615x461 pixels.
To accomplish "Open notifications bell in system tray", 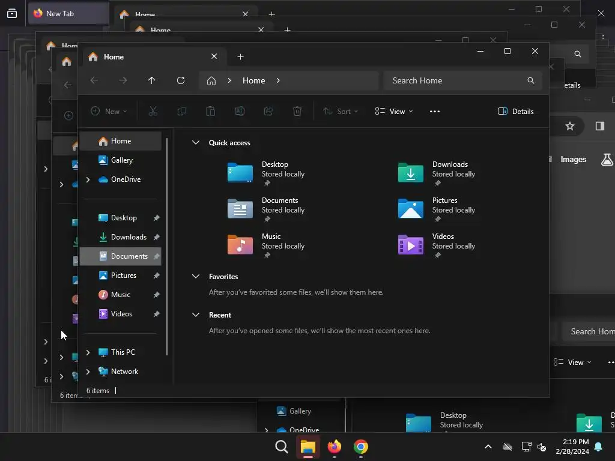I will coord(599,447).
